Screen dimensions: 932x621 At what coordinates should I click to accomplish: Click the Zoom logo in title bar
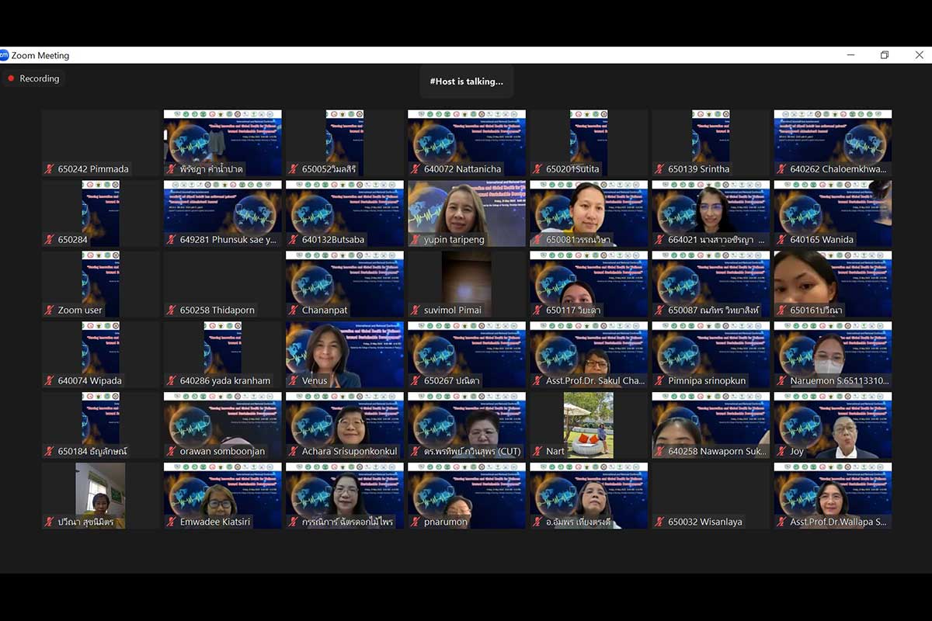pyautogui.click(x=4, y=55)
